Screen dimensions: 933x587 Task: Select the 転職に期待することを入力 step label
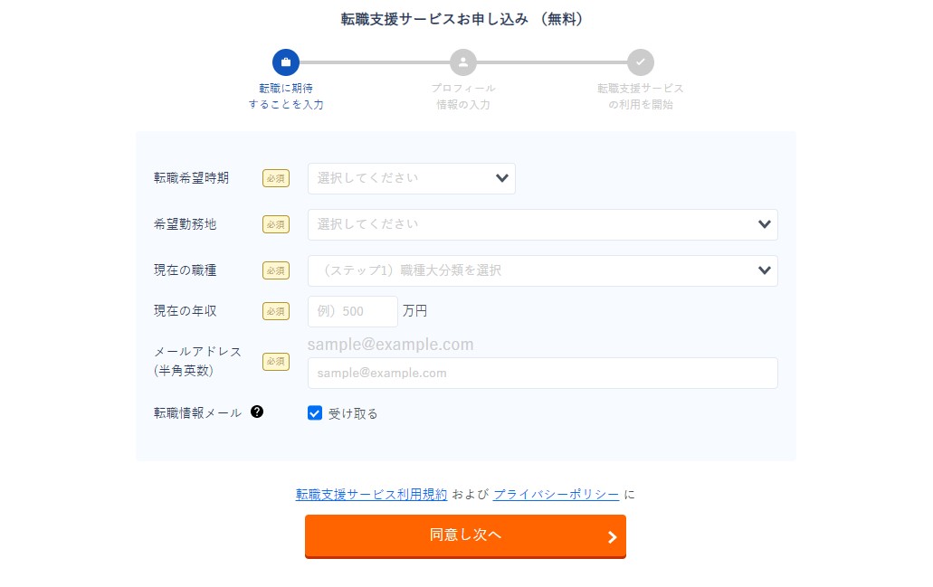pos(286,97)
